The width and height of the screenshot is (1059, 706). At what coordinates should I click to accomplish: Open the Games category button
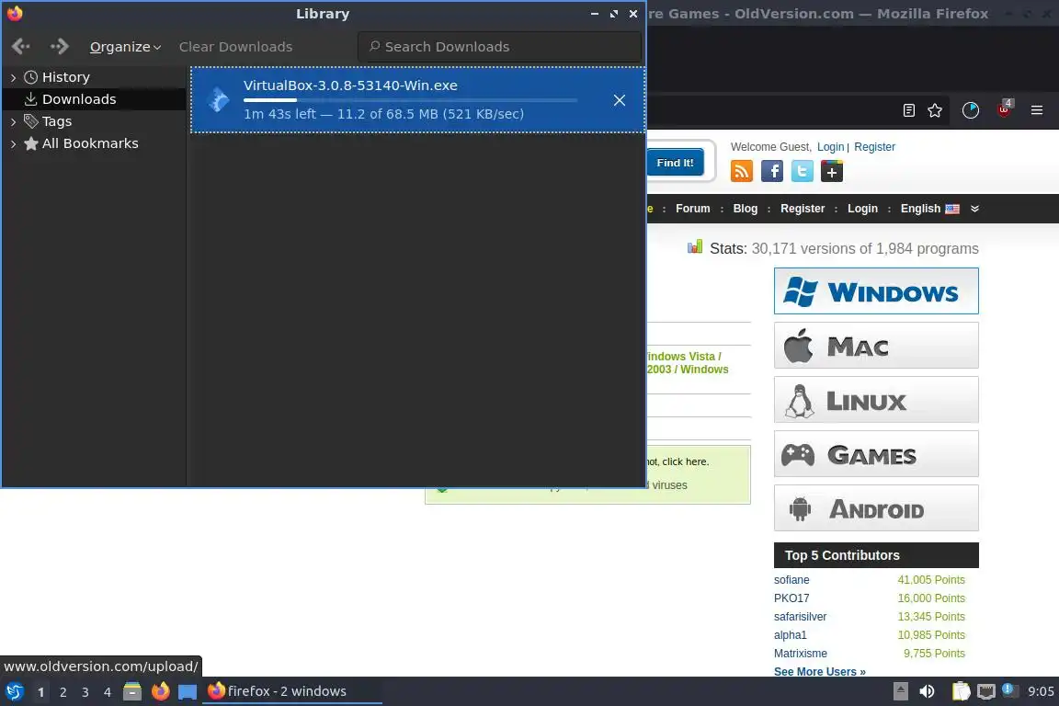click(x=876, y=454)
